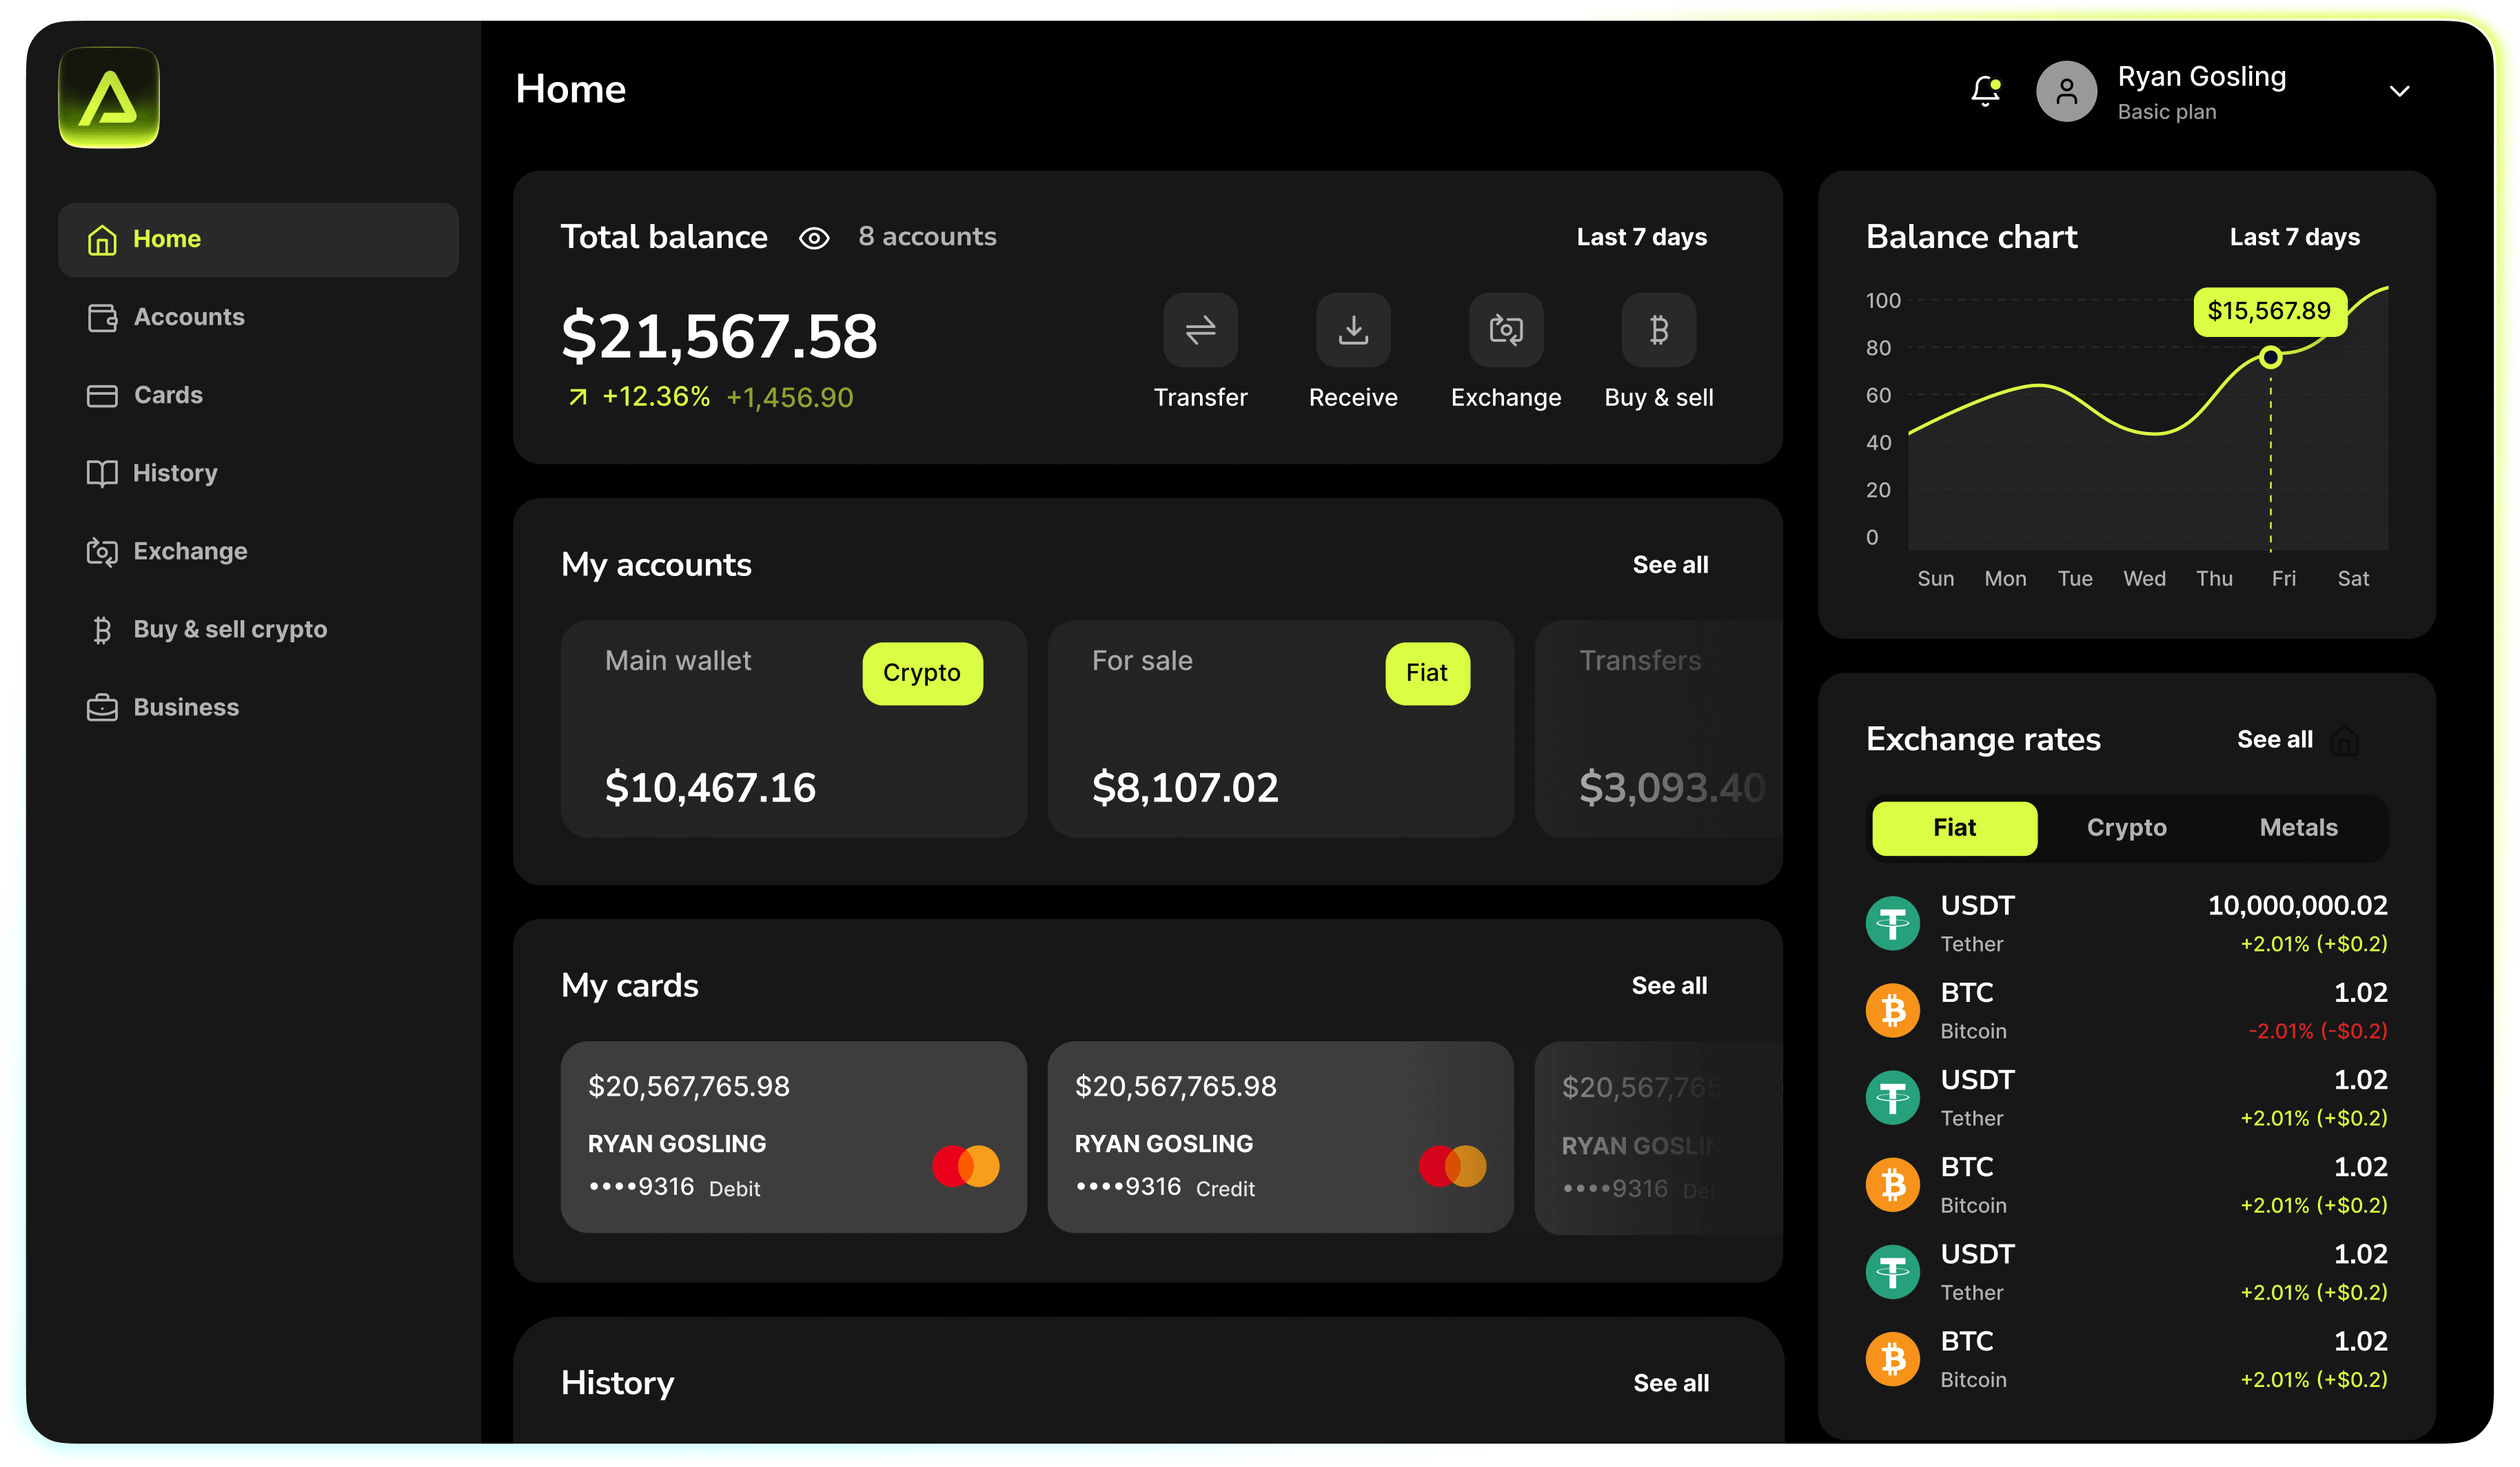Switch to the Crypto exchange rates tab
Image resolution: width=2520 pixels, height=1467 pixels.
click(2126, 827)
